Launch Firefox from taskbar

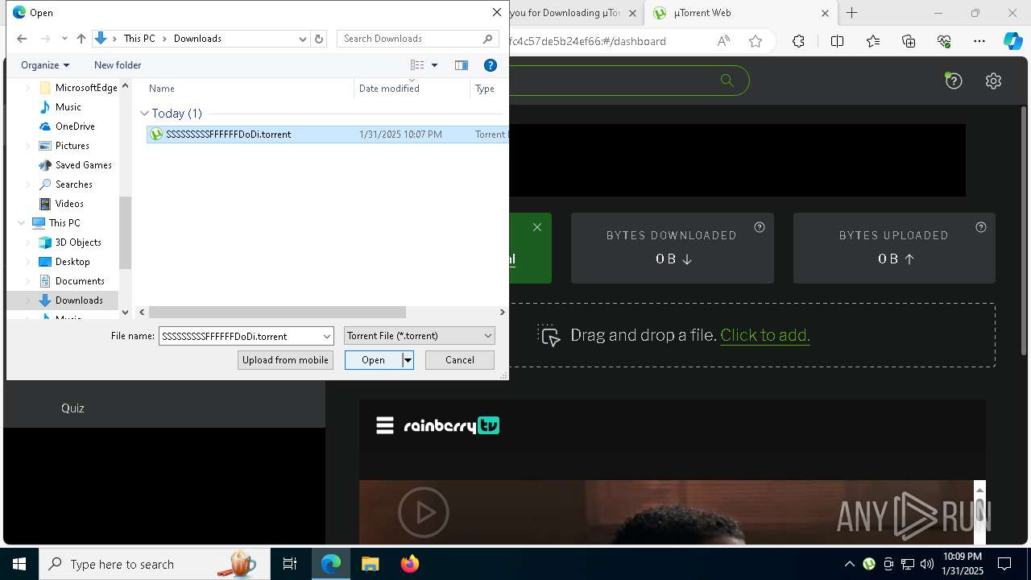click(x=409, y=564)
